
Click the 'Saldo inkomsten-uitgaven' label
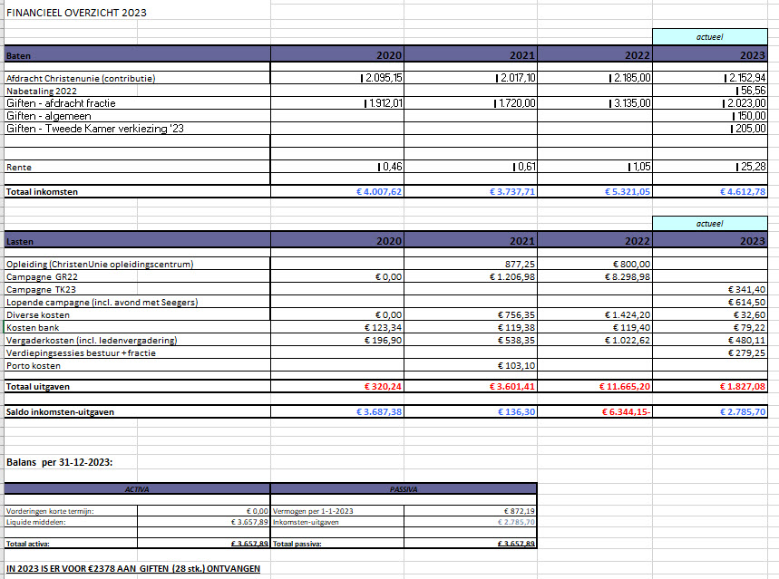click(x=60, y=412)
